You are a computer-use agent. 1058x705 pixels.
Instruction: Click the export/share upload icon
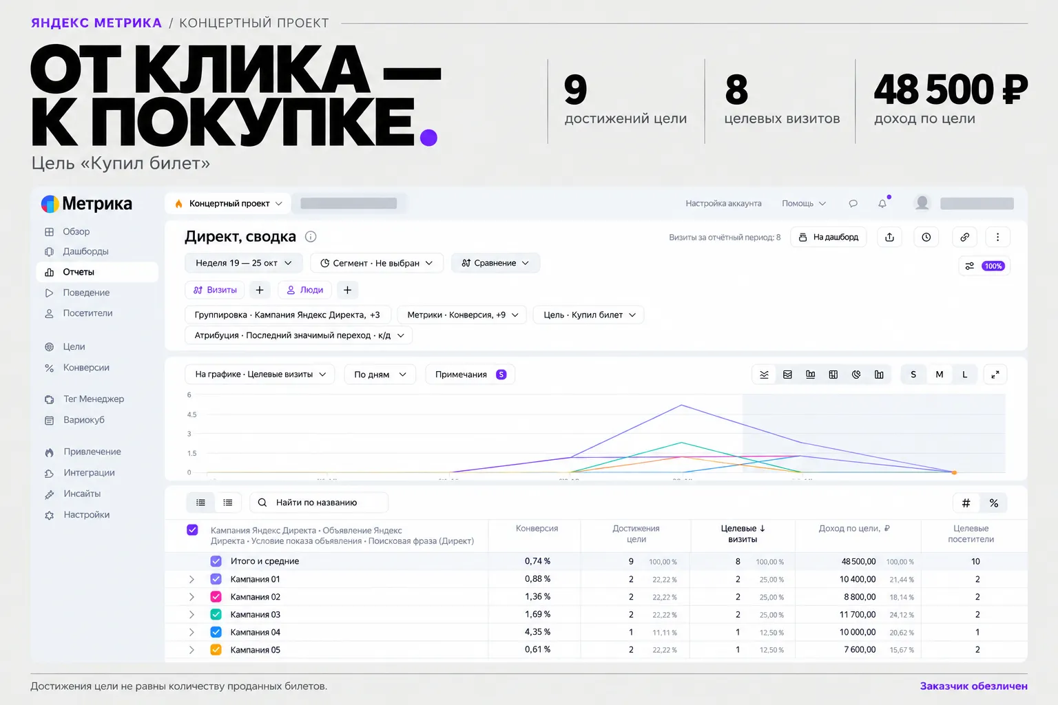889,238
